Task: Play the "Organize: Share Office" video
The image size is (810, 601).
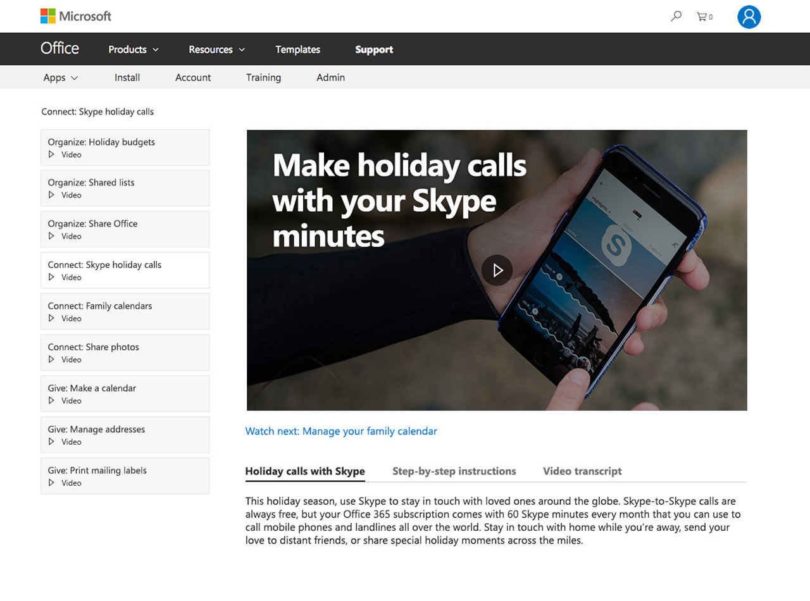Action: point(125,229)
